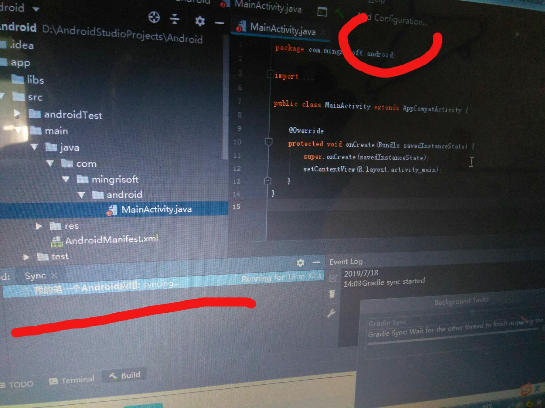545x408 pixels.
Task: Click the Sogou input method tray icon
Action: [x=526, y=390]
